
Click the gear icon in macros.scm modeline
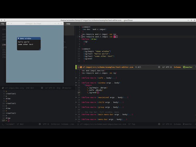pos(159,124)
